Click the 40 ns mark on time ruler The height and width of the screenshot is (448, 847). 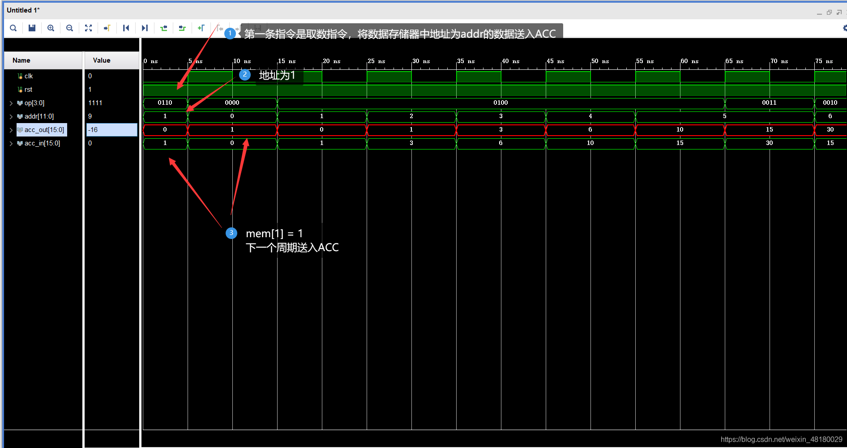pos(511,61)
